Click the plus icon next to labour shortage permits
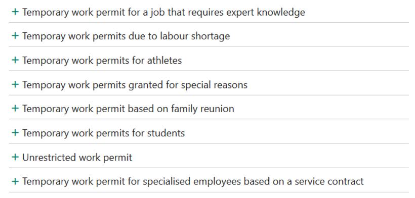Image resolution: width=415 pixels, height=198 pixels. pos(15,36)
